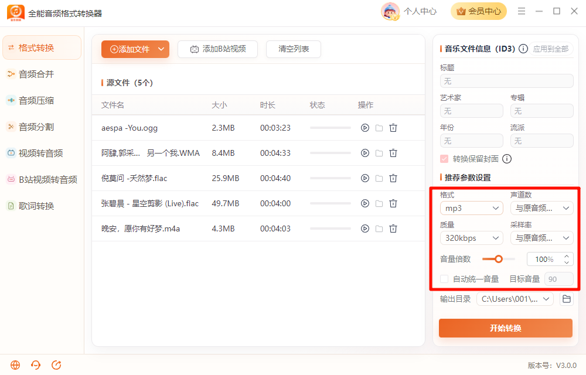Enable 自动统一音量 checkbox
This screenshot has width=586, height=375.
444,279
